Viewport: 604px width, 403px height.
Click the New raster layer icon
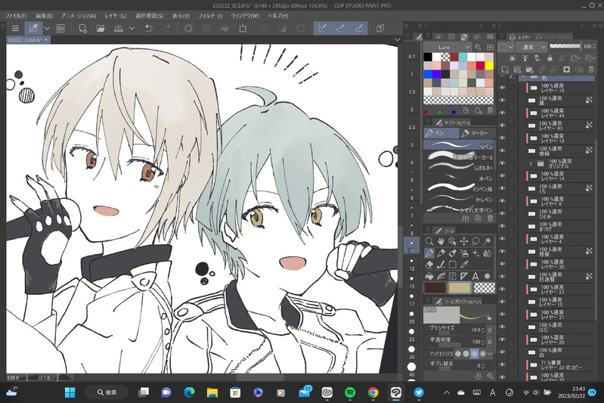(505, 70)
